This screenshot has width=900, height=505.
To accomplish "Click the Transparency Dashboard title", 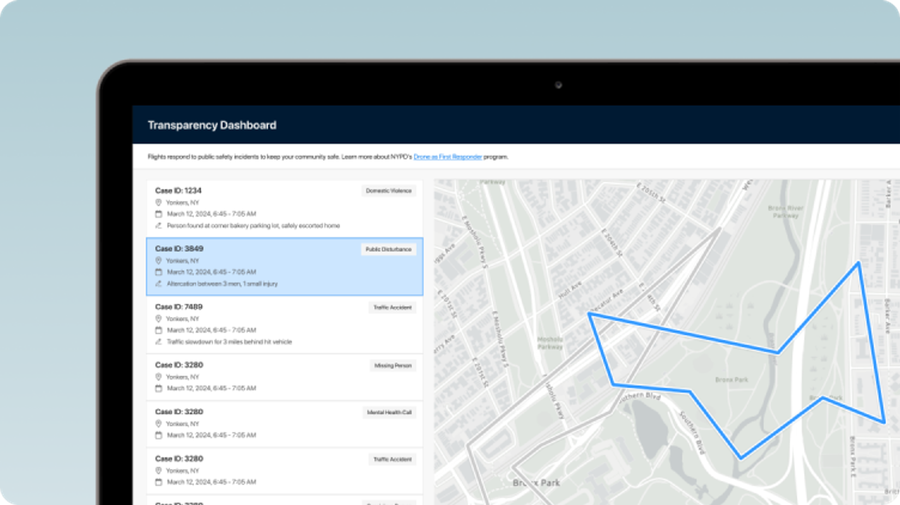I will click(212, 125).
